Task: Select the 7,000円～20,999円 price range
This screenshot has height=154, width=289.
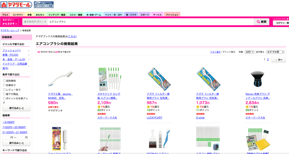Action: (x=14, y=127)
